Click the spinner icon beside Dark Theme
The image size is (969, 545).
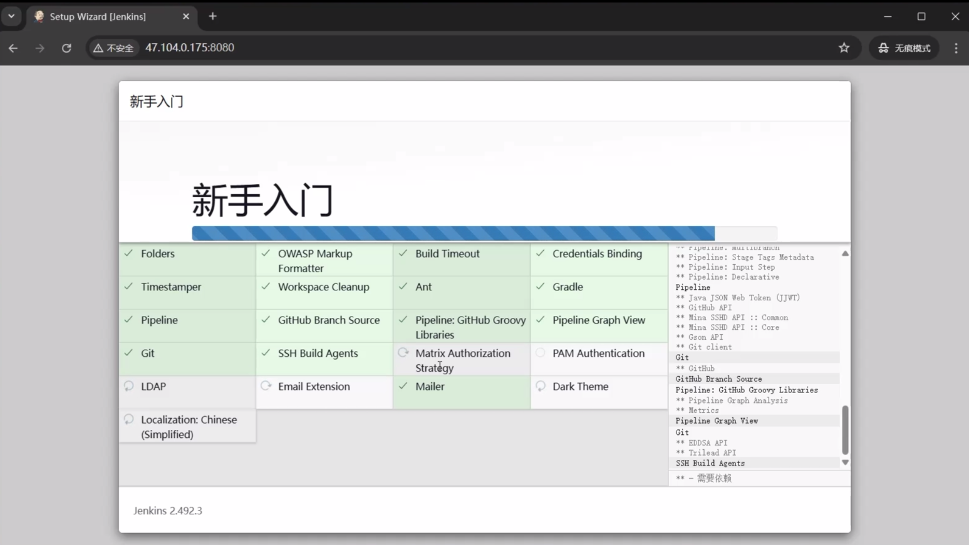(541, 386)
